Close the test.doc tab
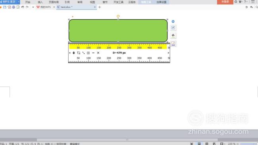258x145 pixels. [95, 7]
